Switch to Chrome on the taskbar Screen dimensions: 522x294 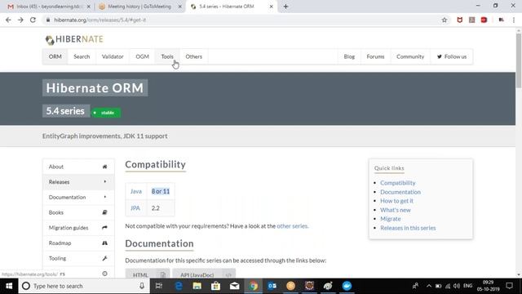click(x=254, y=286)
